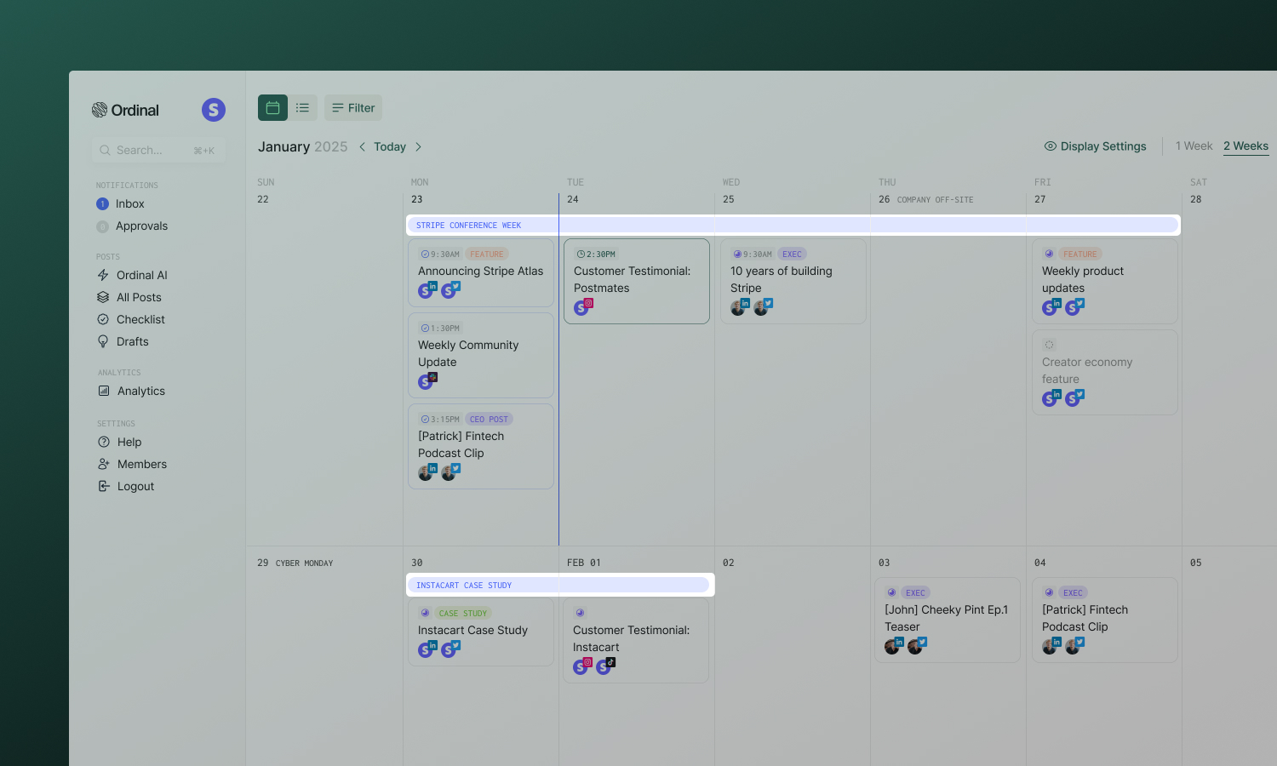Image resolution: width=1277 pixels, height=766 pixels.
Task: Click TikTok avatar on Instacart testimonial
Action: pos(605,666)
